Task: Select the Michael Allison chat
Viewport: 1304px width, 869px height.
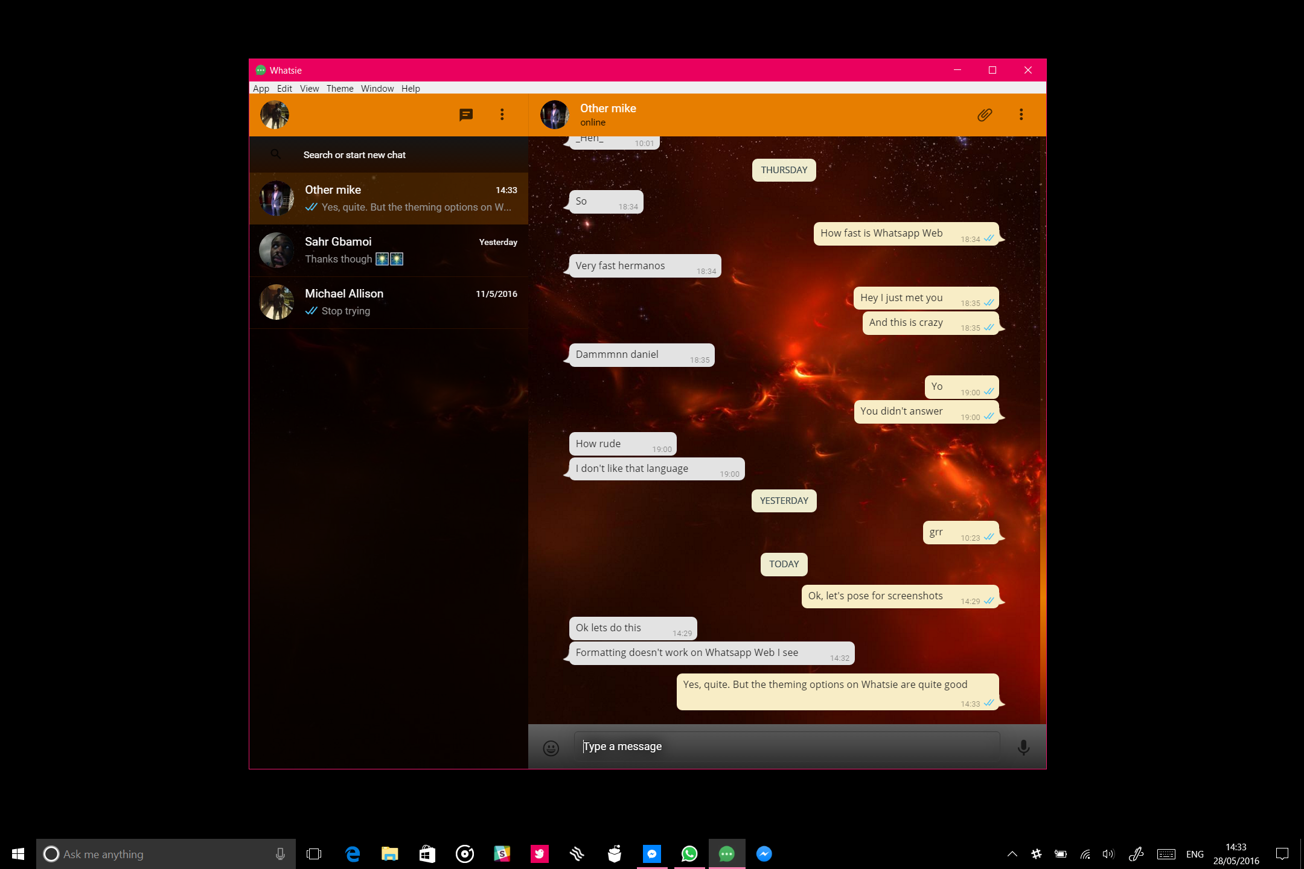Action: point(389,302)
